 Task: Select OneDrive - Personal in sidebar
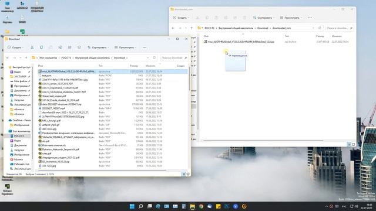click(19, 120)
